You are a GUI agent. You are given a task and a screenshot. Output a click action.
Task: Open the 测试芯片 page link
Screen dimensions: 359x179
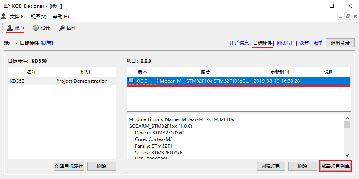(x=285, y=43)
